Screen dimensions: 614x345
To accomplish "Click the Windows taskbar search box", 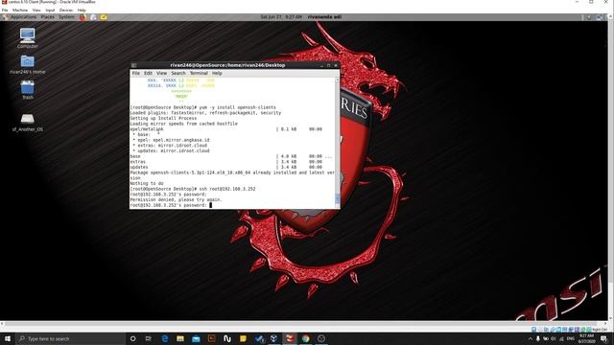I will click(x=70, y=338).
